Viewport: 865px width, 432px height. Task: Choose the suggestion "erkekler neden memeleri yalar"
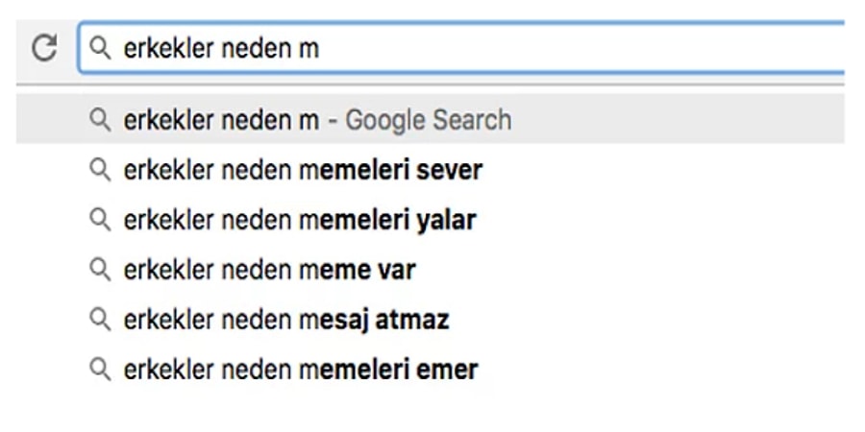[300, 220]
